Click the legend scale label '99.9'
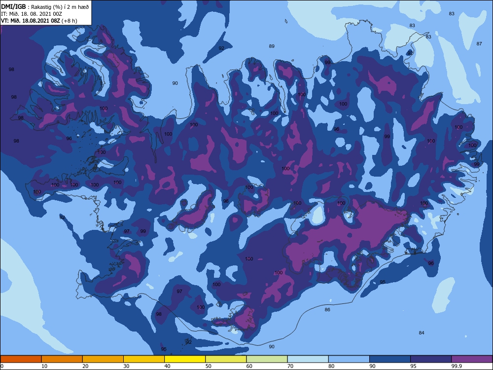The height and width of the screenshot is (370, 493). [456, 366]
